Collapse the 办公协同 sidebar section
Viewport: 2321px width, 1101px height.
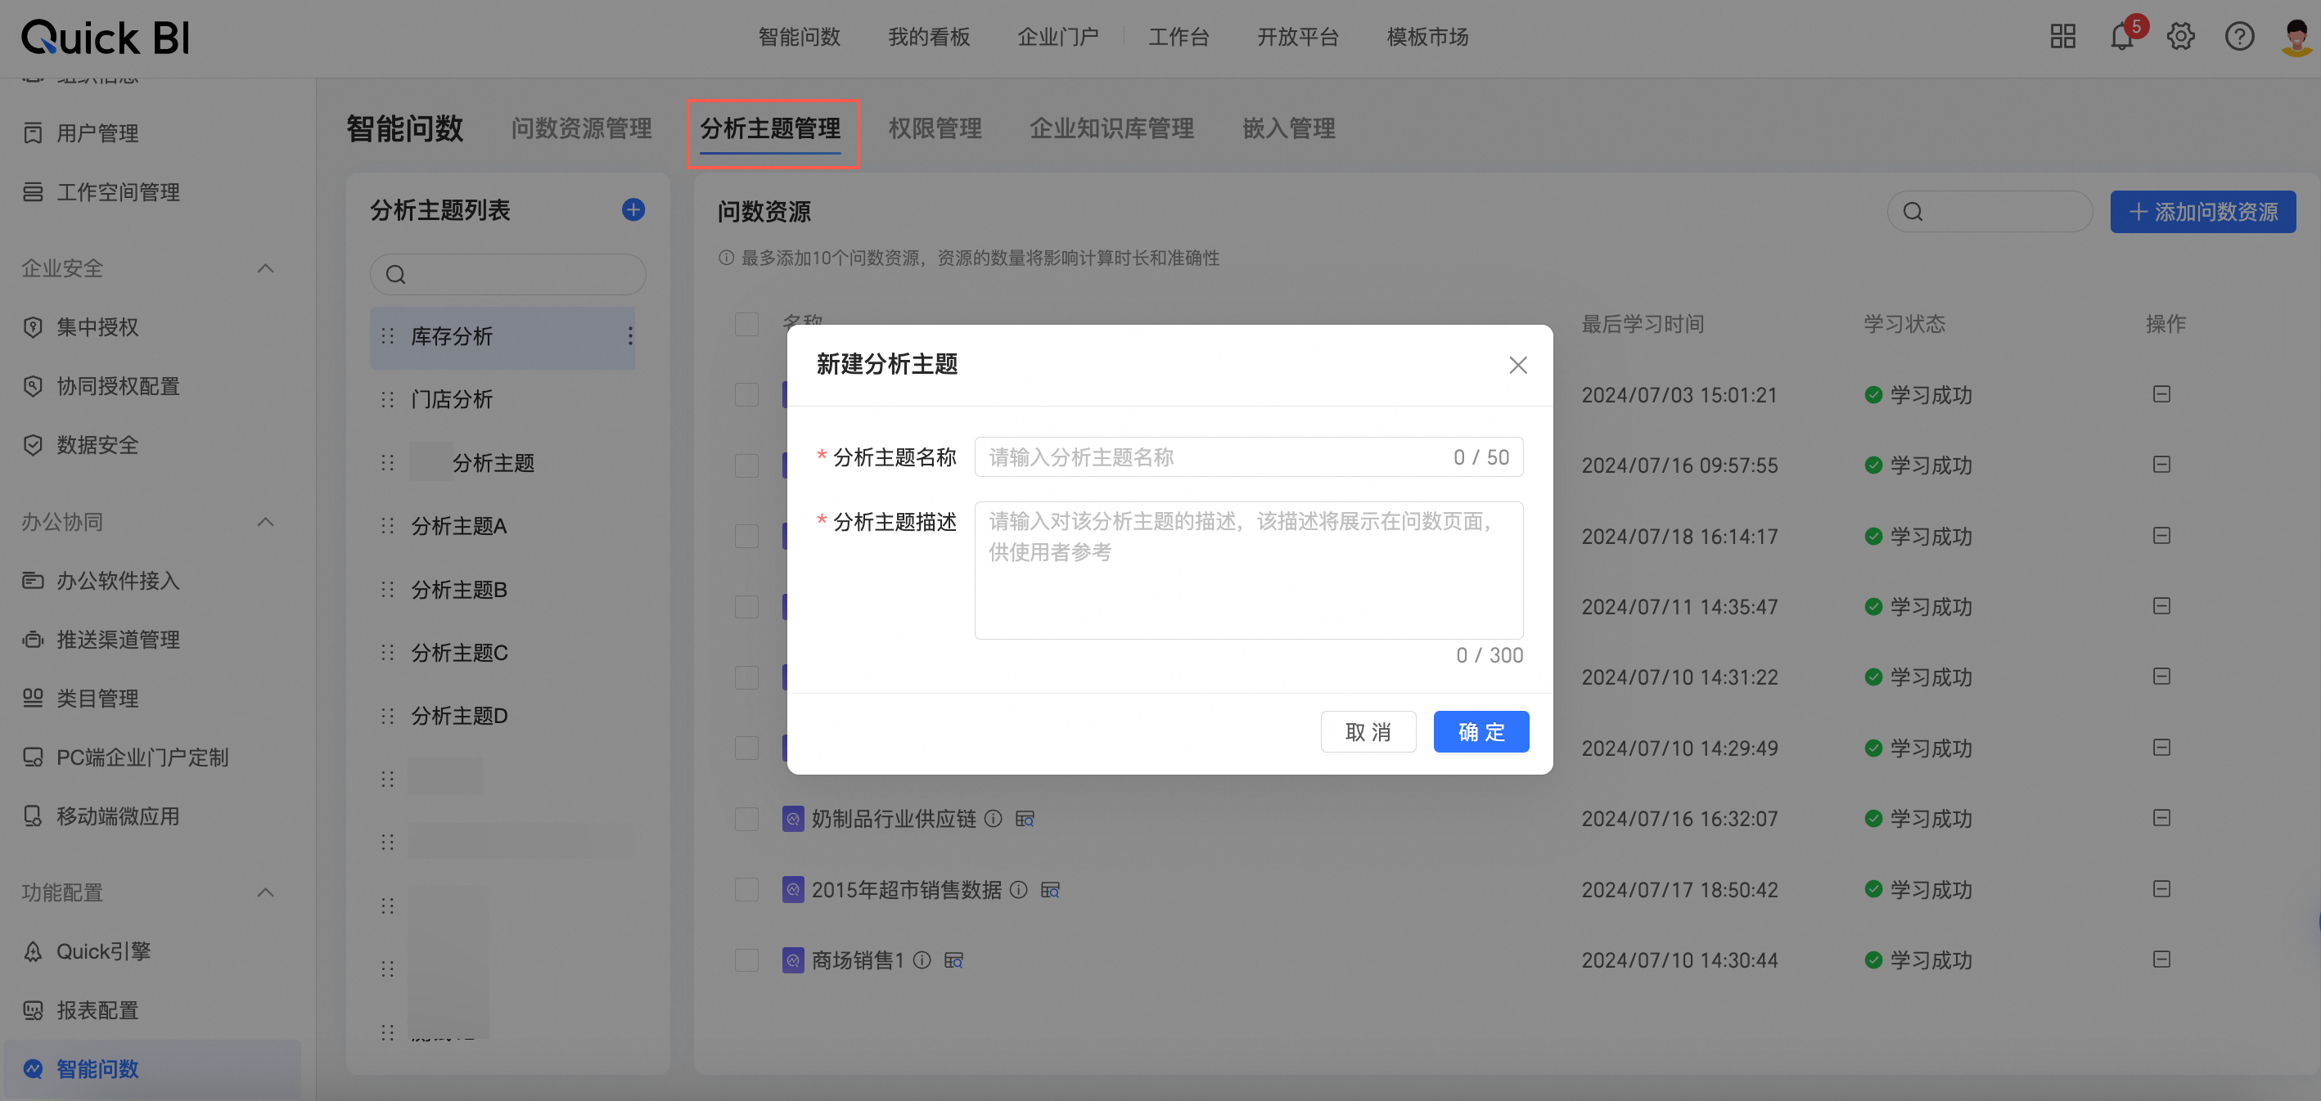point(266,522)
